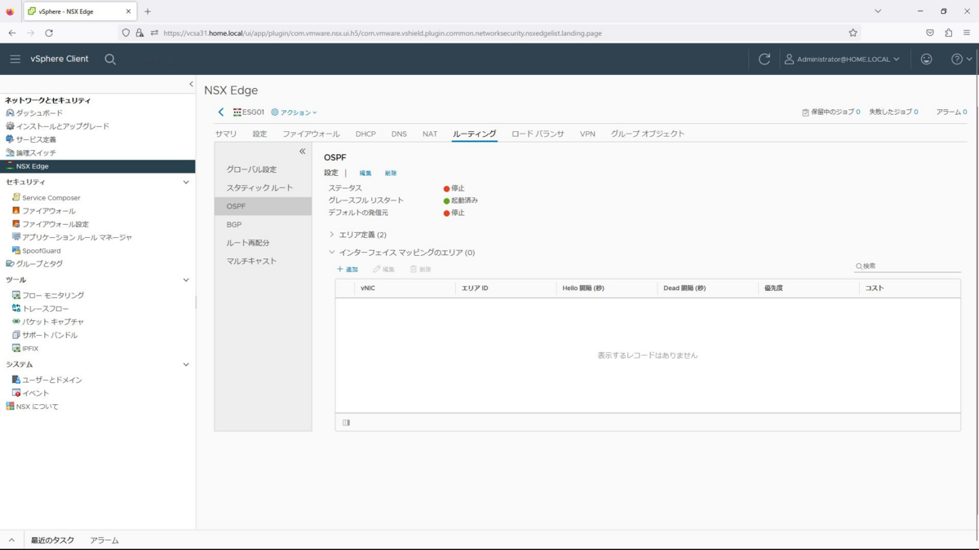Refresh the vSphere Client view

(764, 59)
